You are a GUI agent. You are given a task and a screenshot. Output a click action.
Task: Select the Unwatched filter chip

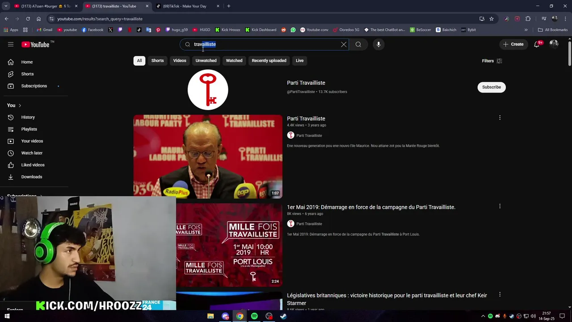point(206,60)
